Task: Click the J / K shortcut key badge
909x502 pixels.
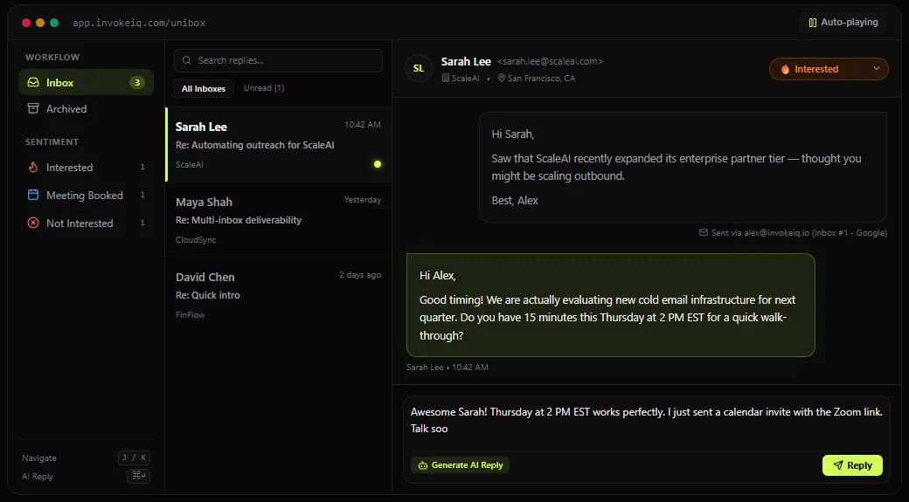Action: pos(134,457)
